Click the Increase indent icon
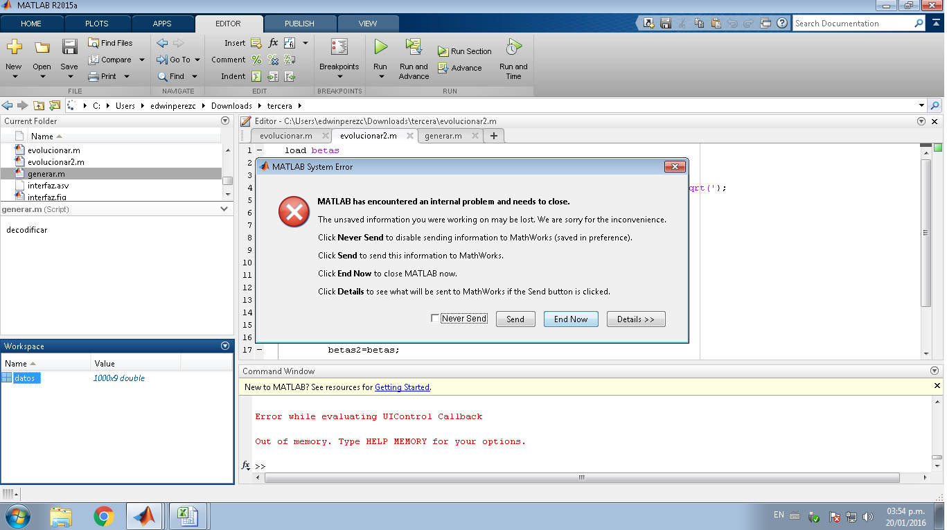The height and width of the screenshot is (530, 947). tap(273, 76)
